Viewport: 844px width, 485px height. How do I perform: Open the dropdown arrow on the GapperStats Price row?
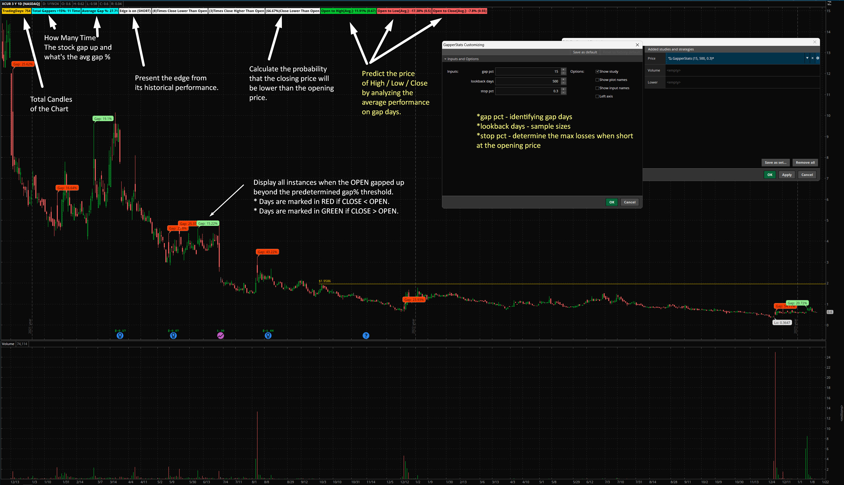point(807,59)
